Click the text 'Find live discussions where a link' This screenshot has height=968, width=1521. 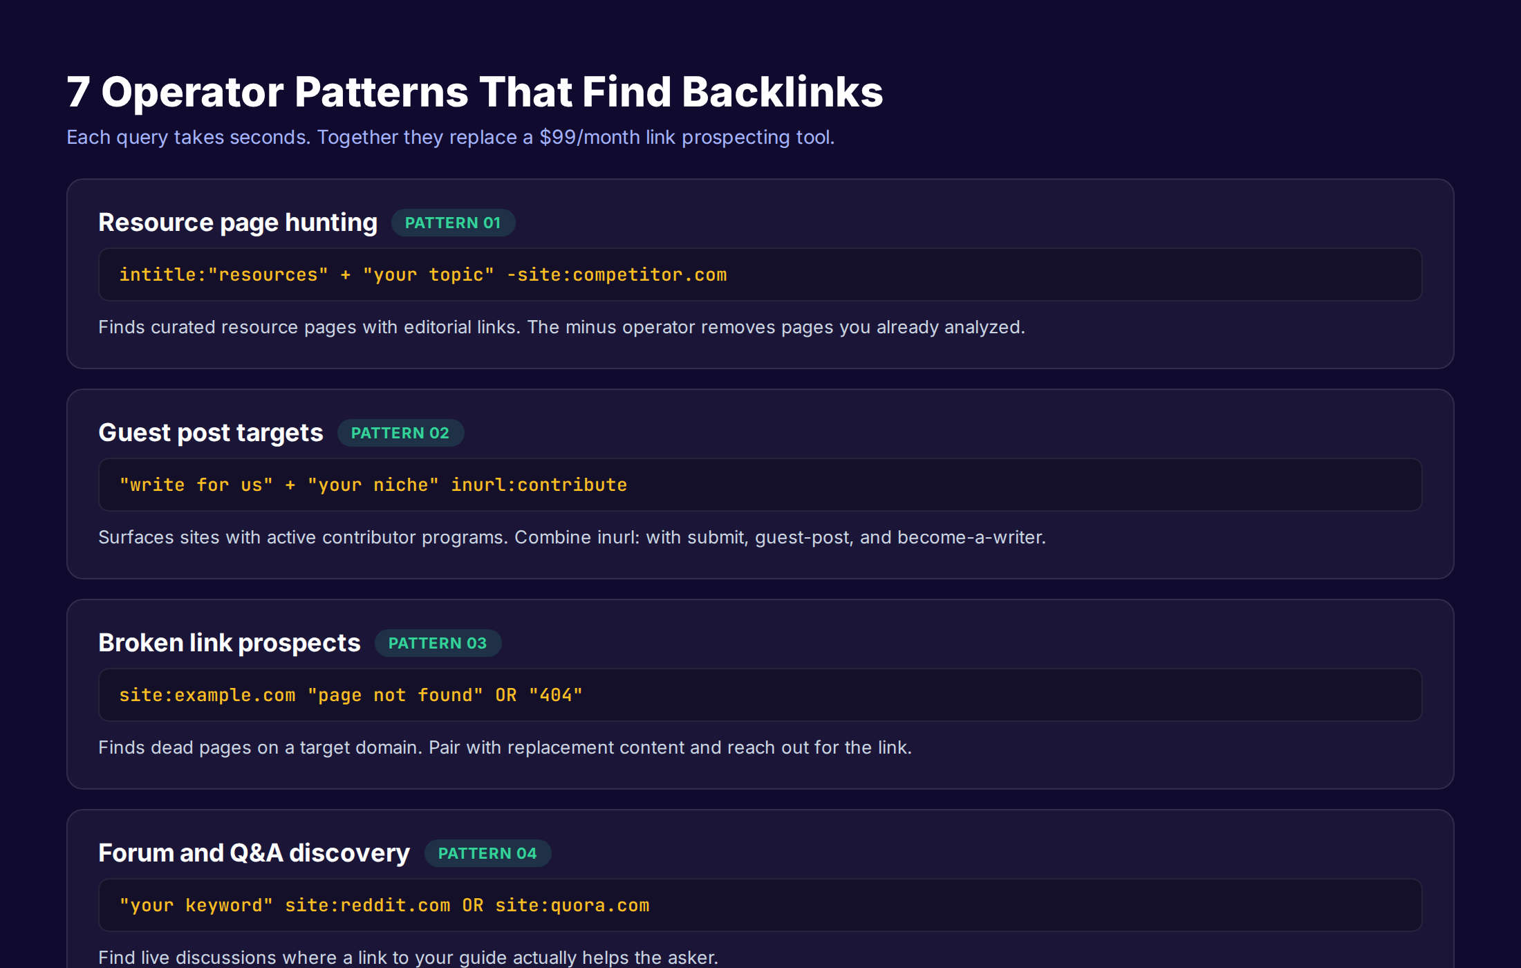pyautogui.click(x=243, y=958)
